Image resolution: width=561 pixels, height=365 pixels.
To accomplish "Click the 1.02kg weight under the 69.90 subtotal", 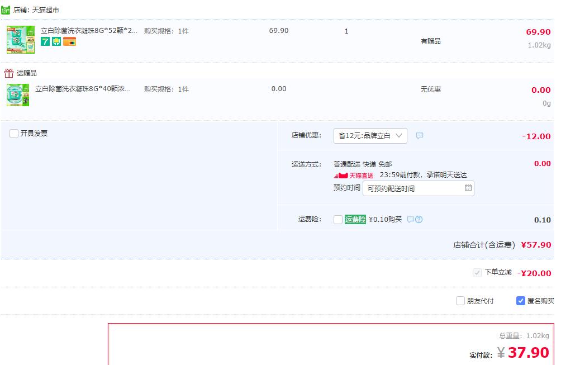I will click(x=539, y=45).
